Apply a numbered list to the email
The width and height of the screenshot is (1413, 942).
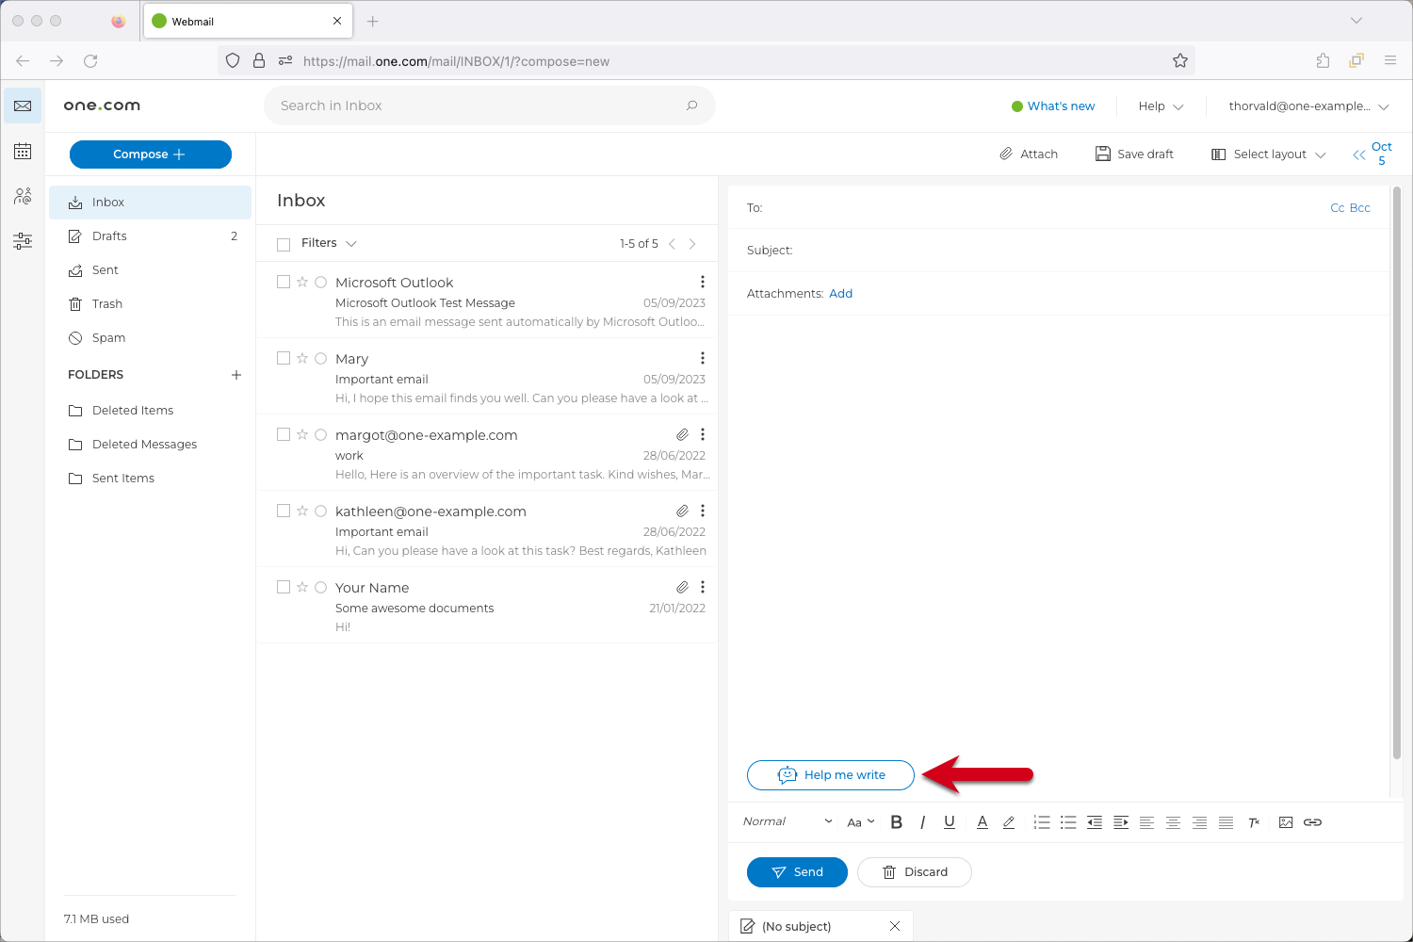(x=1042, y=821)
